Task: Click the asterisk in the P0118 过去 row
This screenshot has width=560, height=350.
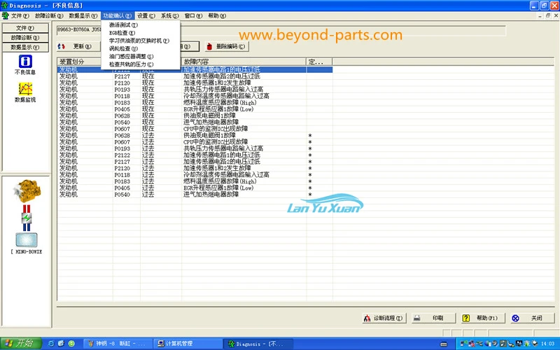Action: (x=310, y=175)
